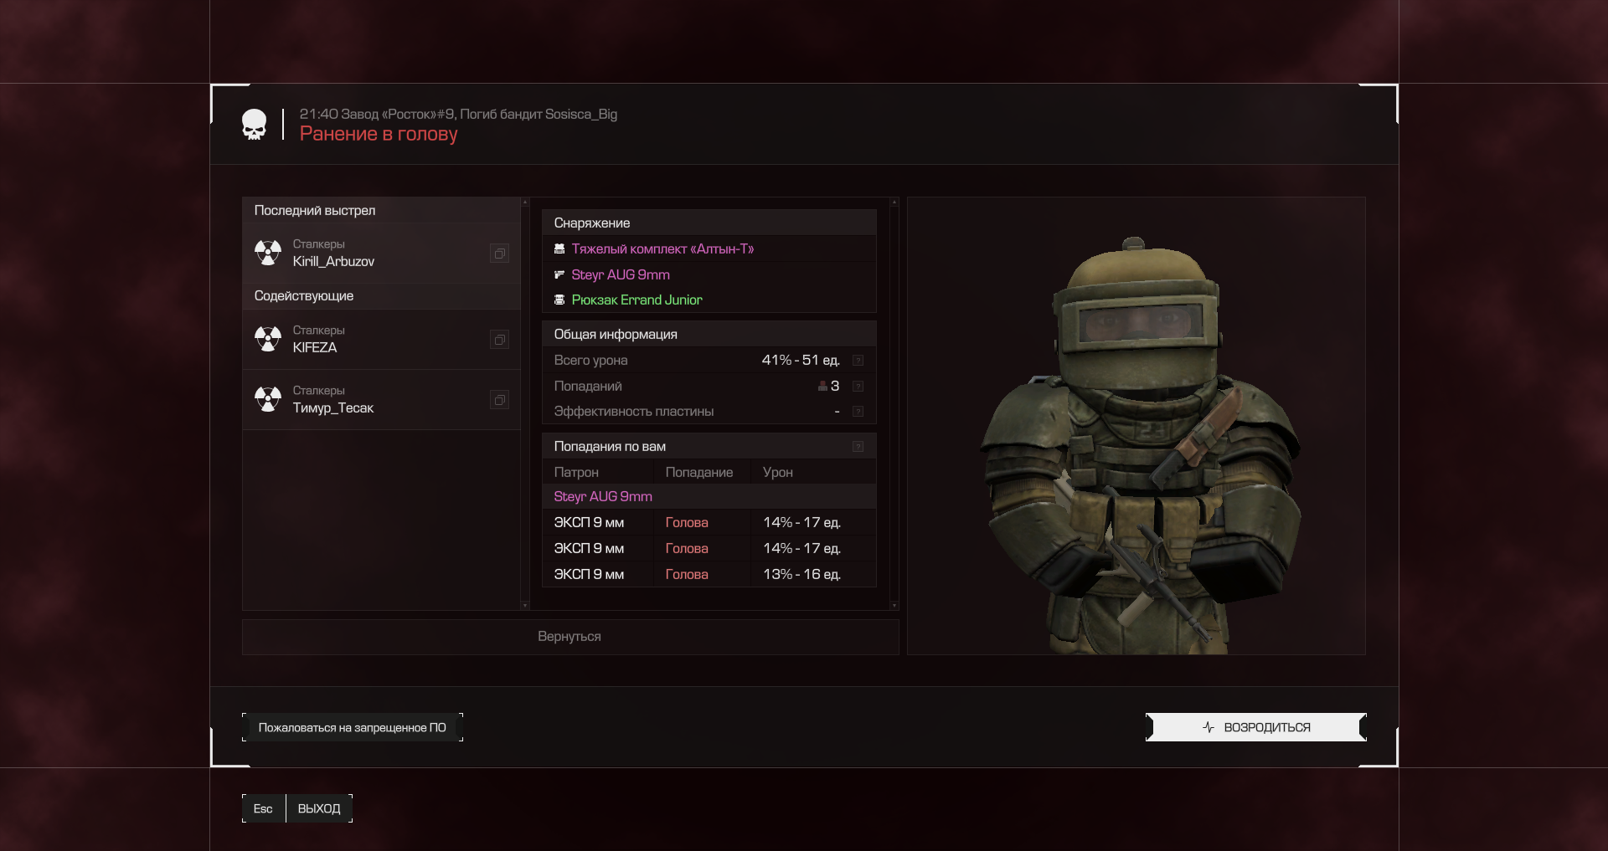Click the backpack icon beside Errand Junior
The width and height of the screenshot is (1608, 851).
click(559, 300)
